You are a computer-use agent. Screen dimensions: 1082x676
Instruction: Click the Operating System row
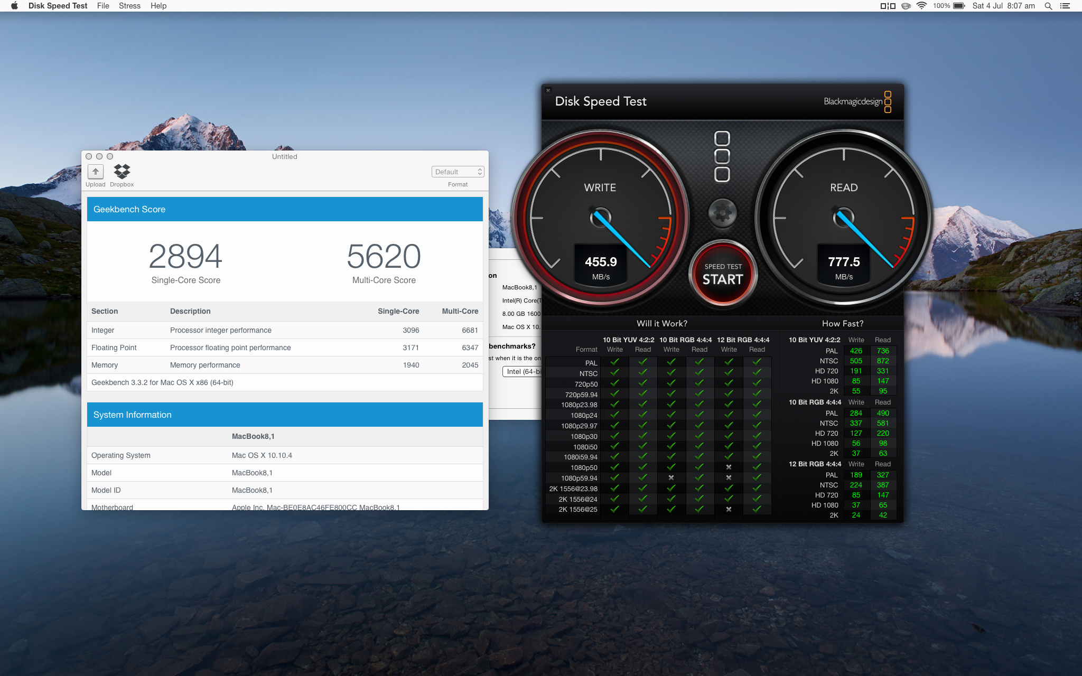[x=285, y=455]
